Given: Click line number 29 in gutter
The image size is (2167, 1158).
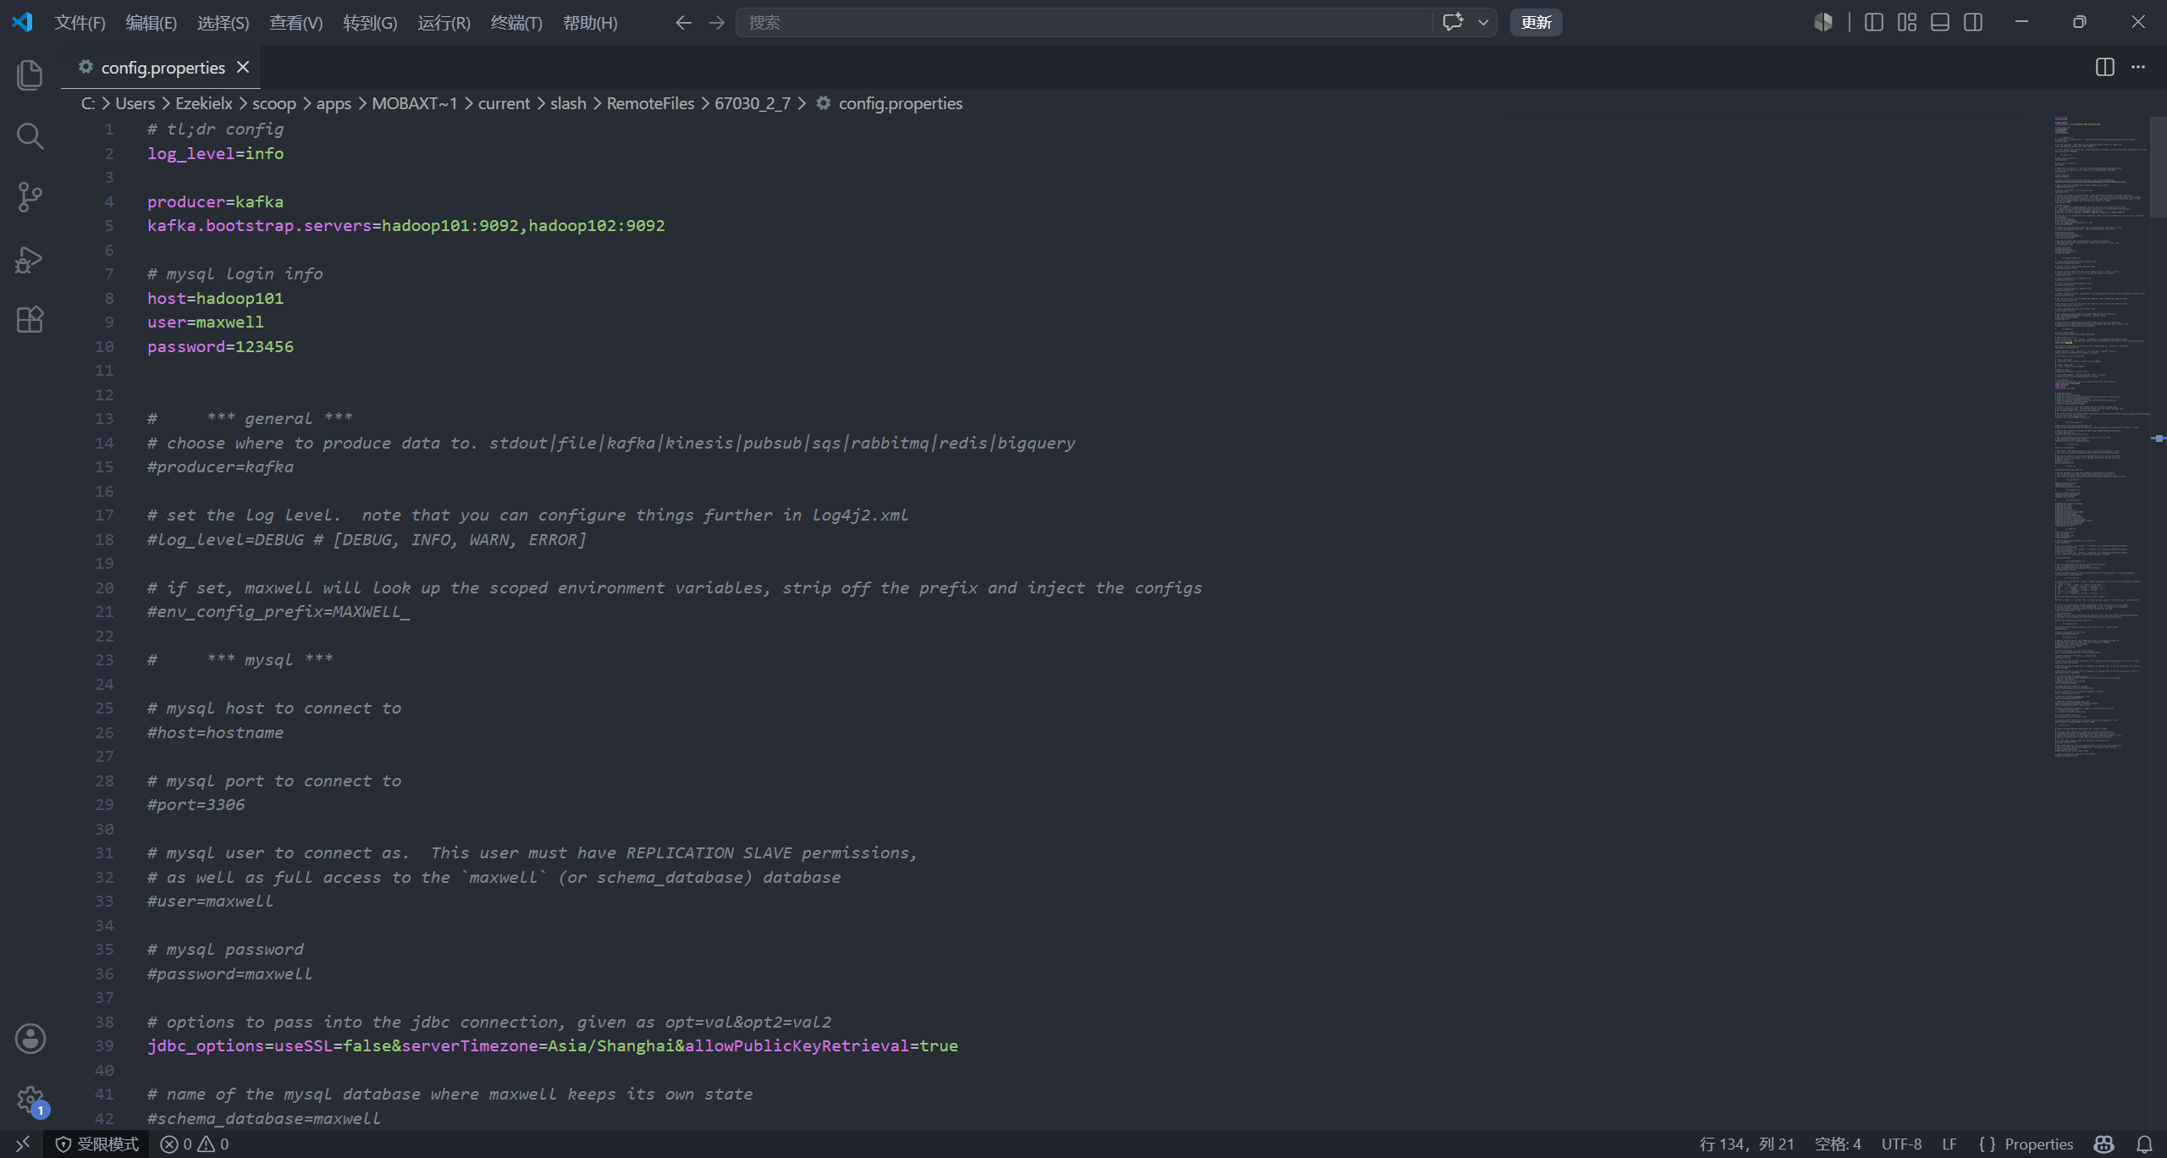Looking at the screenshot, I should coord(104,804).
